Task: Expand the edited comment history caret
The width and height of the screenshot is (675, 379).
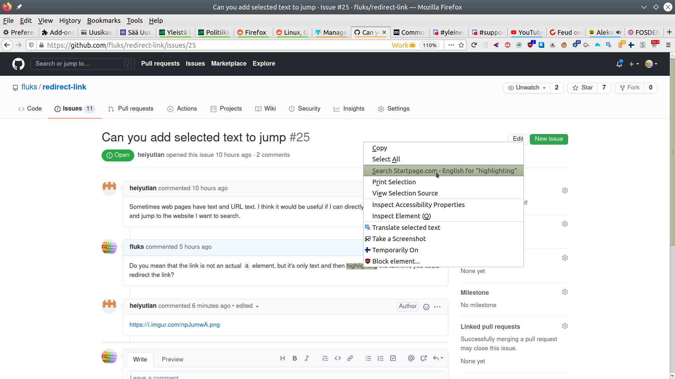Action: click(257, 306)
